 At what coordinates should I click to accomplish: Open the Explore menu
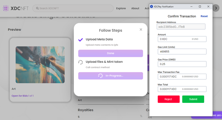point(121,8)
